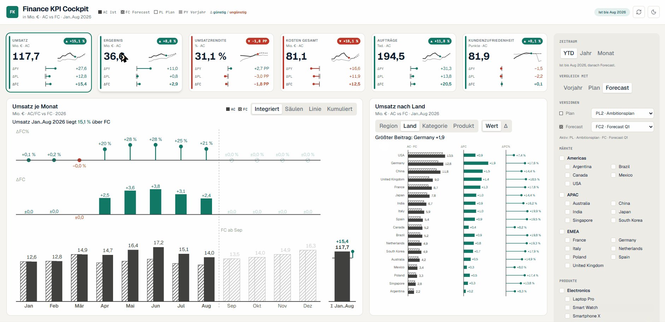Click the Umsatz +15,1 % badge
Image resolution: width=665 pixels, height=322 pixels.
coord(75,41)
